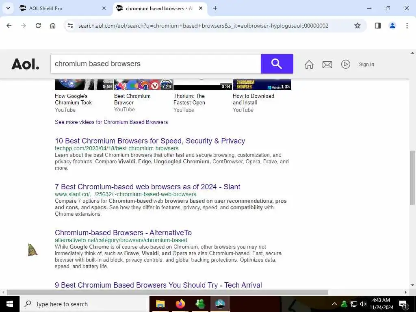
Task: Open the browser profile menu
Action: [x=392, y=26]
